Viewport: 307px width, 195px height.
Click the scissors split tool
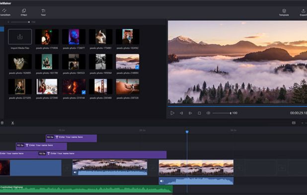(12, 123)
